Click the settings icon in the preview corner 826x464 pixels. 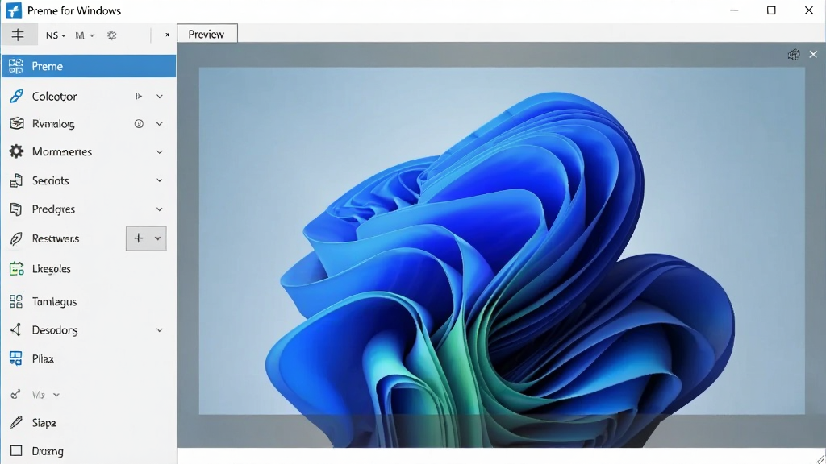(794, 55)
